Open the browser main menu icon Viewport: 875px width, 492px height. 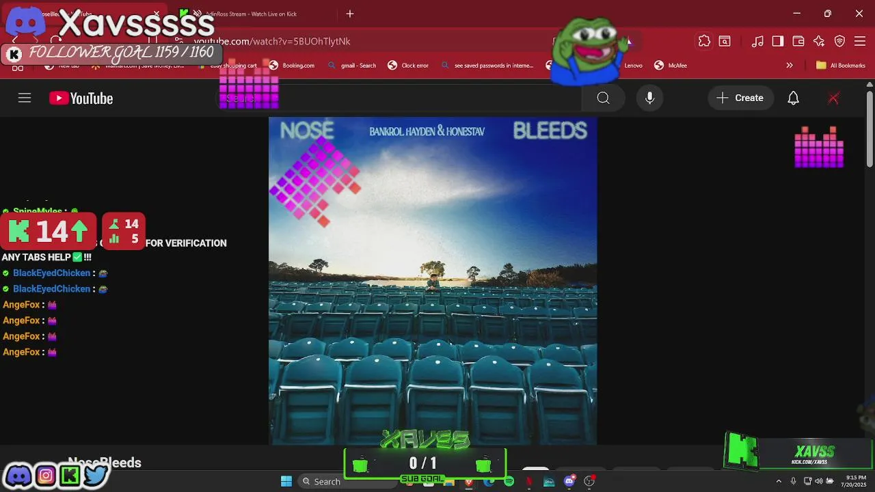pos(860,41)
